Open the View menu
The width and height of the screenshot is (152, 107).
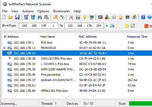coord(15,11)
